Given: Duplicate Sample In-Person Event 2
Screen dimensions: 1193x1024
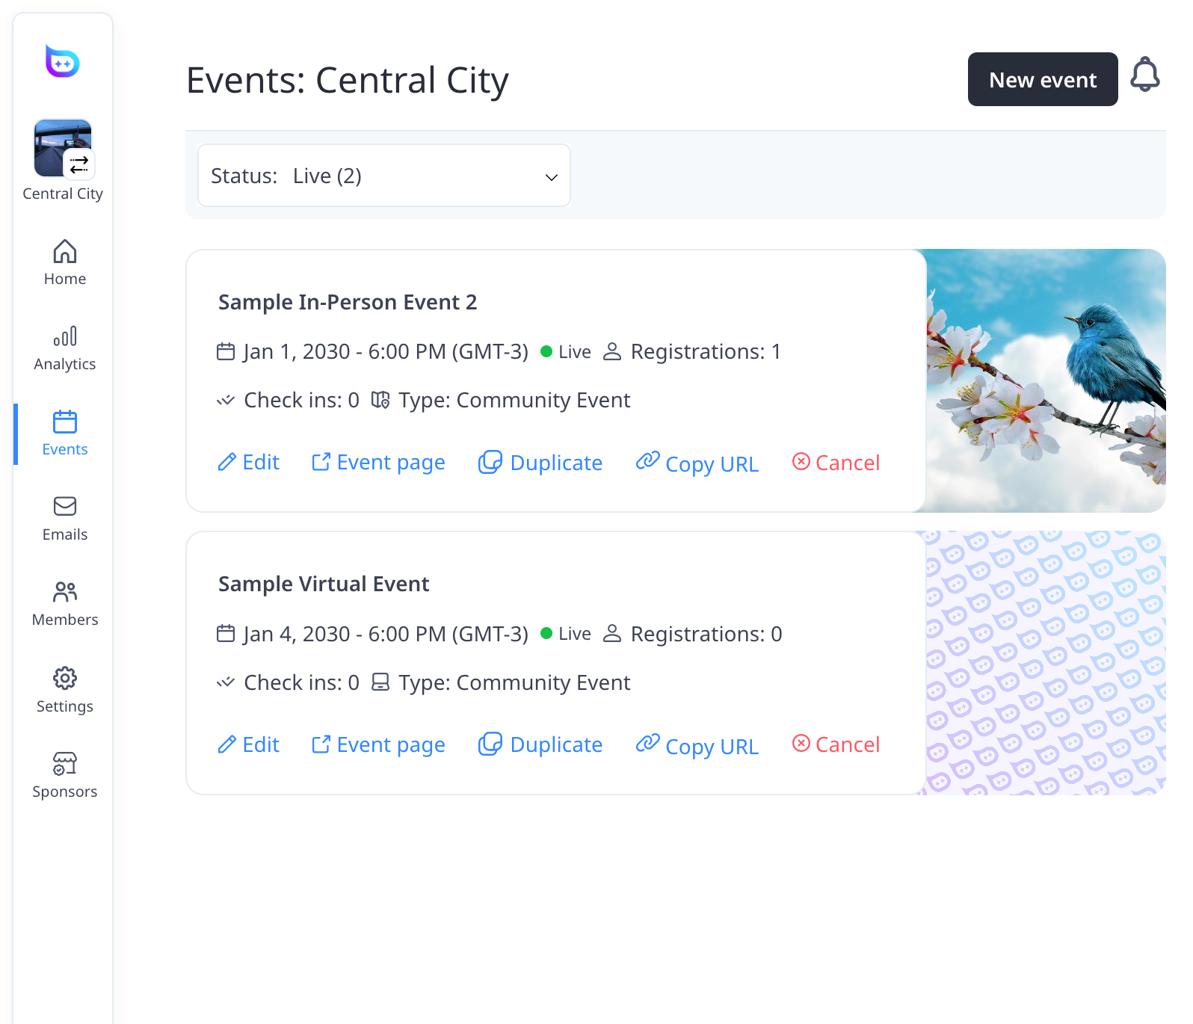Looking at the screenshot, I should (540, 463).
